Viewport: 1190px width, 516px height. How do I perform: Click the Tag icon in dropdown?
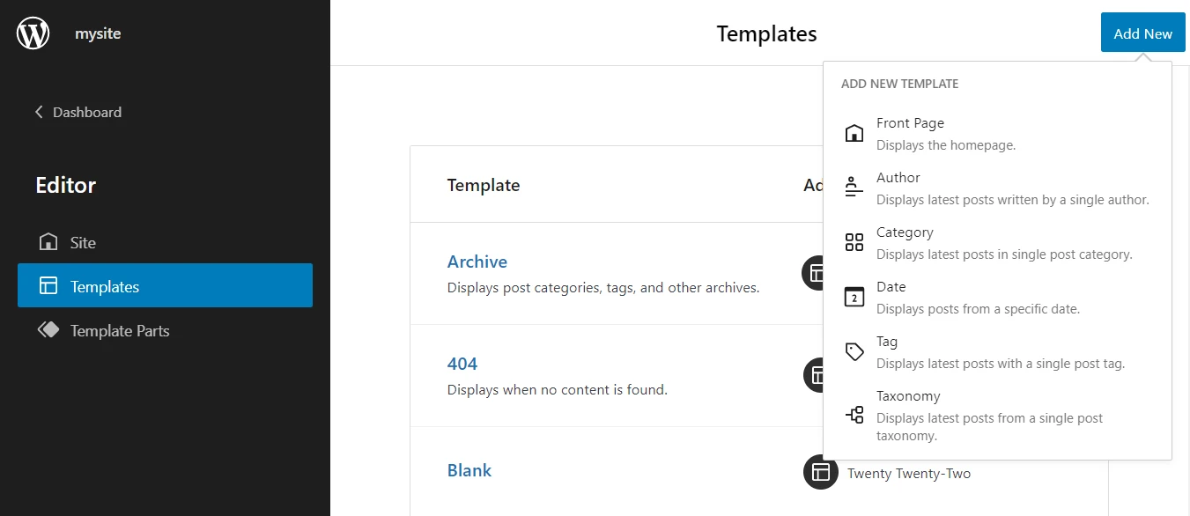[x=854, y=351]
